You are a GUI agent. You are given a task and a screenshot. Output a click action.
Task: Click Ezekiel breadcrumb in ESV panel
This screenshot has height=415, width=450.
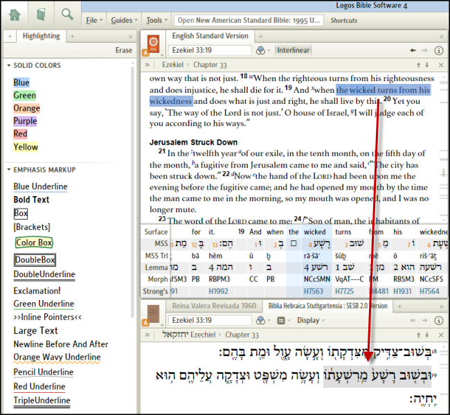(172, 65)
